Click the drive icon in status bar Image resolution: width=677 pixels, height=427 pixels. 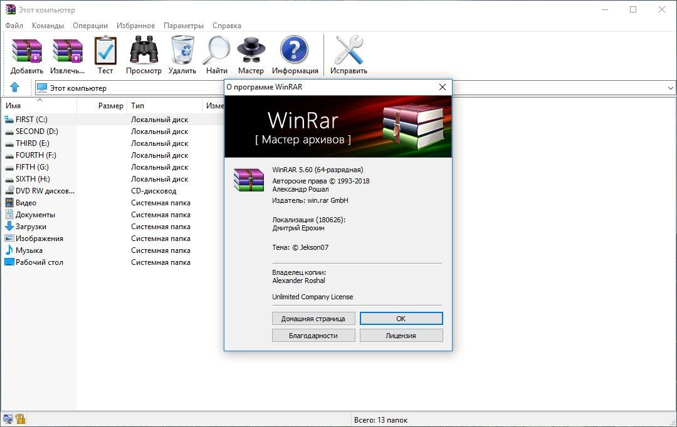(x=8, y=418)
